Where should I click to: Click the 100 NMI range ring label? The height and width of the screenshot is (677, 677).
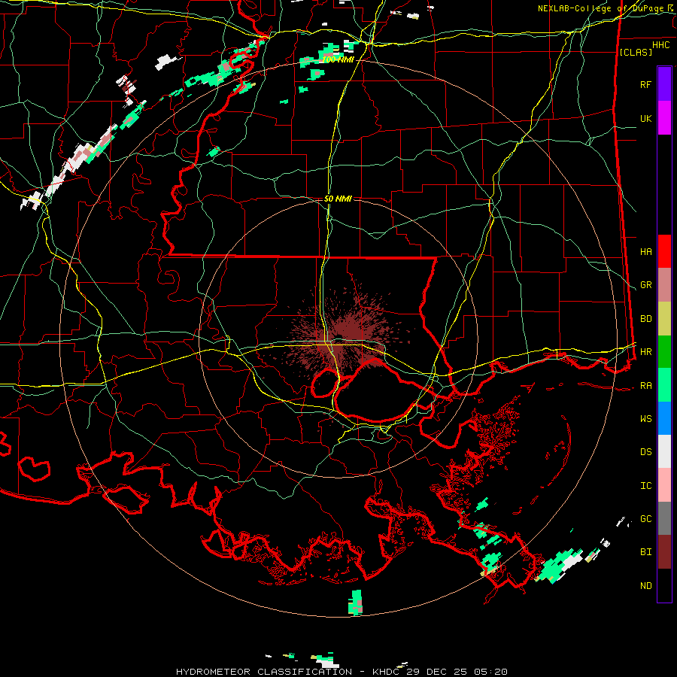pos(338,59)
